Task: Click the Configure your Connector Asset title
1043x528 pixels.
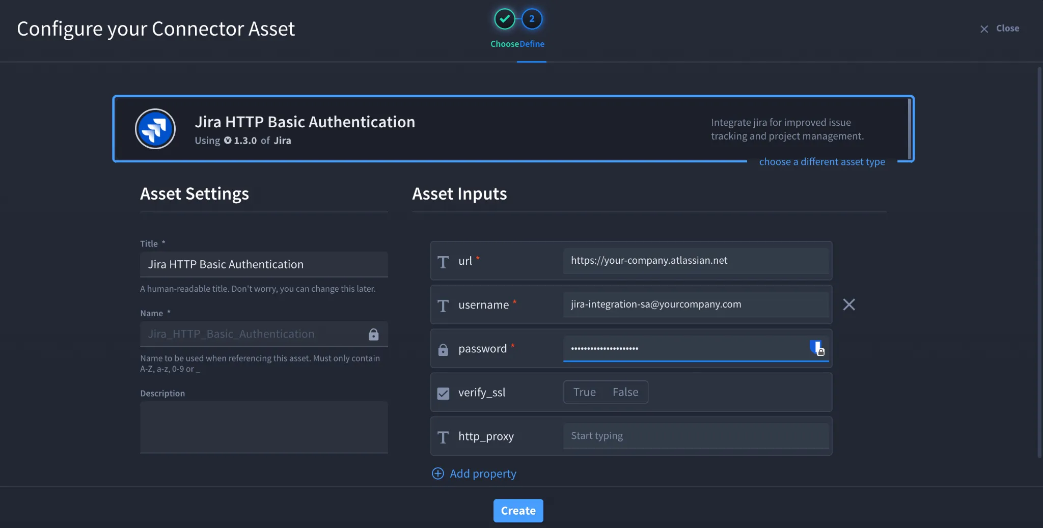Action: click(156, 29)
